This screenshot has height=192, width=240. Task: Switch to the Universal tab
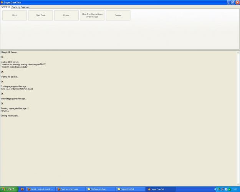(x=6, y=7)
